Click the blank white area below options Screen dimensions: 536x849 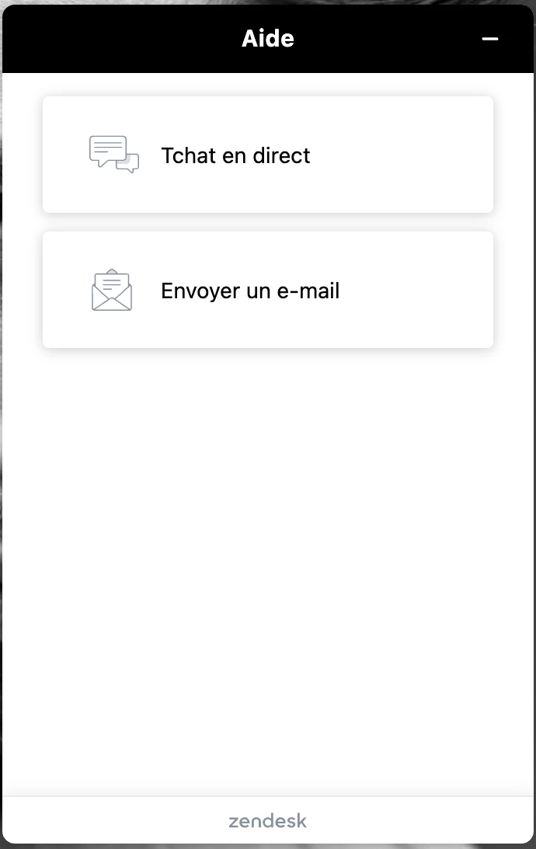[x=268, y=569]
